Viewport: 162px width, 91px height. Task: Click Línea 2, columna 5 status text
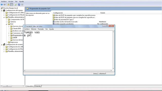pos(99,74)
